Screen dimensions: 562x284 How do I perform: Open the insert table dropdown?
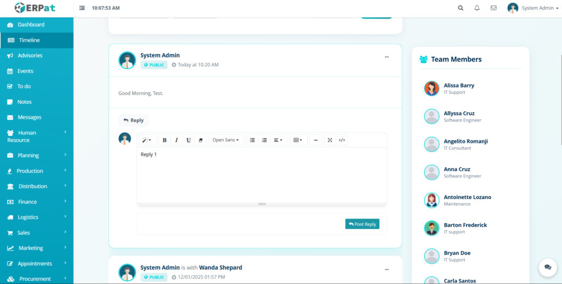298,140
